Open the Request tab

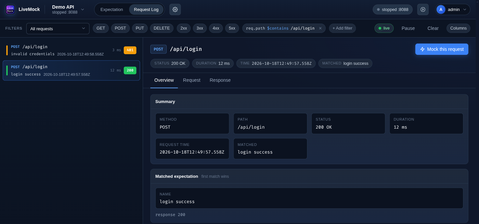[192, 80]
